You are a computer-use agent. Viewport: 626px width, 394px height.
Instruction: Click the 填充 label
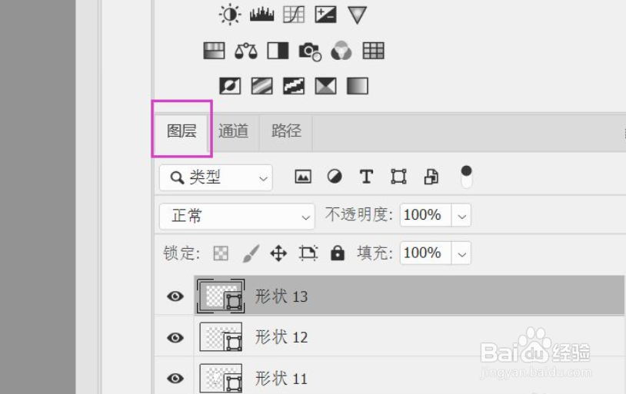pos(375,253)
